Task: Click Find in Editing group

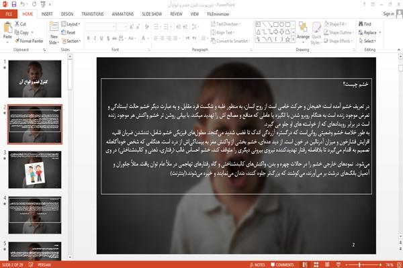Action: [365, 24]
